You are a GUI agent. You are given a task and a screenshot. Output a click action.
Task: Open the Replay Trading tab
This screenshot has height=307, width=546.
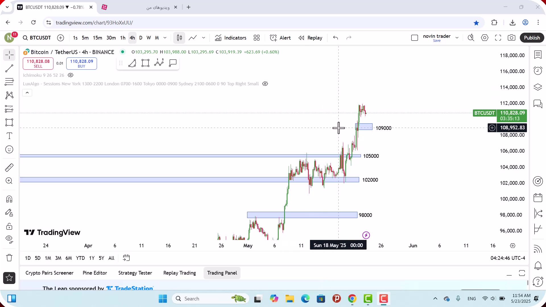click(x=179, y=273)
